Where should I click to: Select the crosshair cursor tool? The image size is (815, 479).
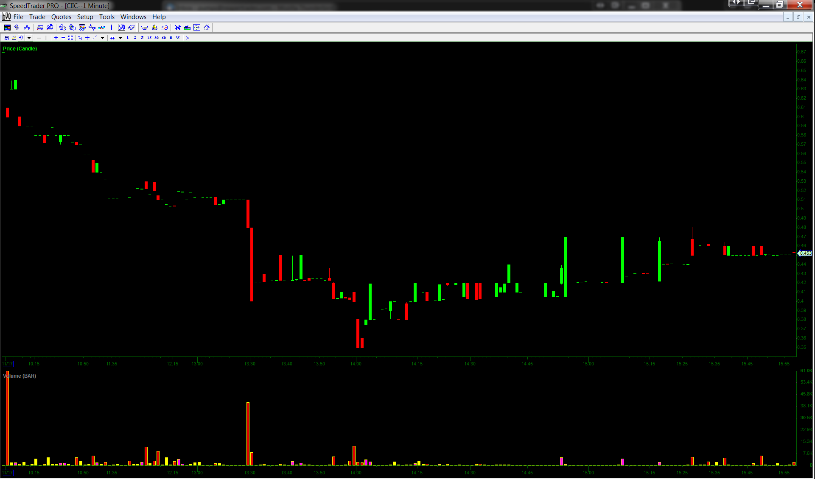pyautogui.click(x=87, y=38)
